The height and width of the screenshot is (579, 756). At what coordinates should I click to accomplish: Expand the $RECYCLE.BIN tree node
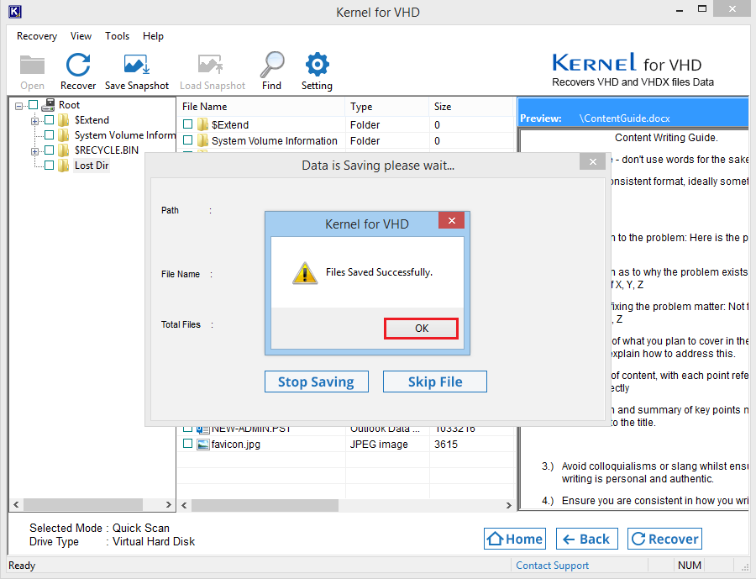click(34, 151)
